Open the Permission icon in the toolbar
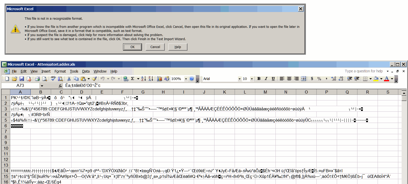408x184 pixels. pyautogui.click(x=29, y=79)
